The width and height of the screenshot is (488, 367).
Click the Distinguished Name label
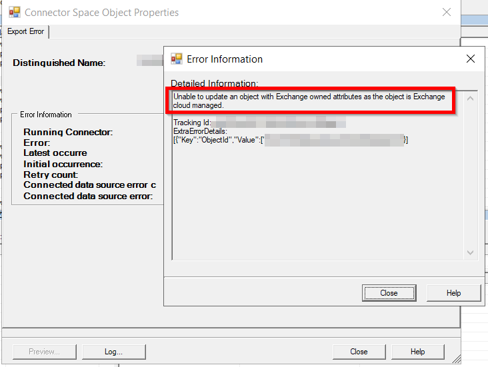pos(59,63)
